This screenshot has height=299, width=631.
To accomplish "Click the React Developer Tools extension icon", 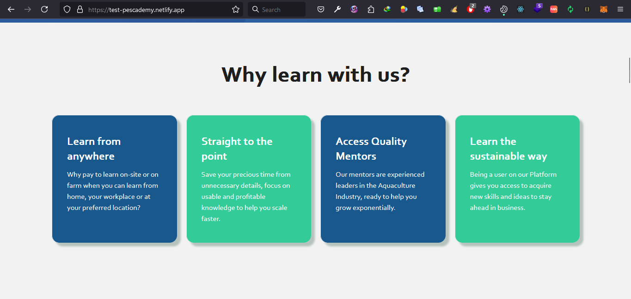I will tap(521, 9).
